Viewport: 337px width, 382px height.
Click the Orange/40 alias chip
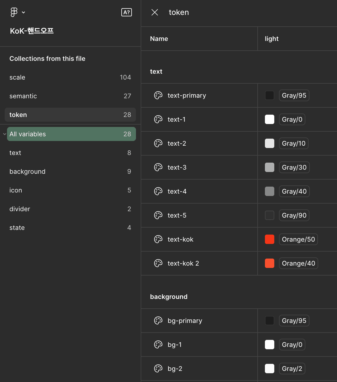[298, 263]
